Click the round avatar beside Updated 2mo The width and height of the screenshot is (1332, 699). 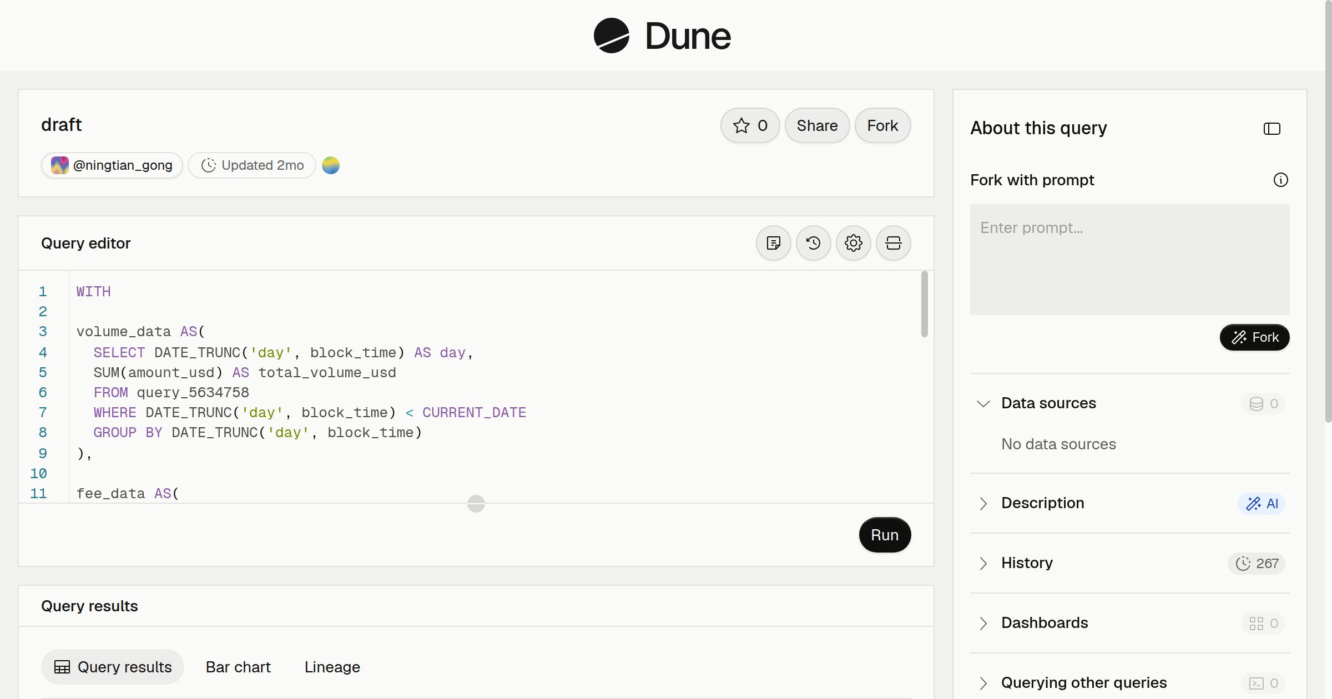click(331, 165)
